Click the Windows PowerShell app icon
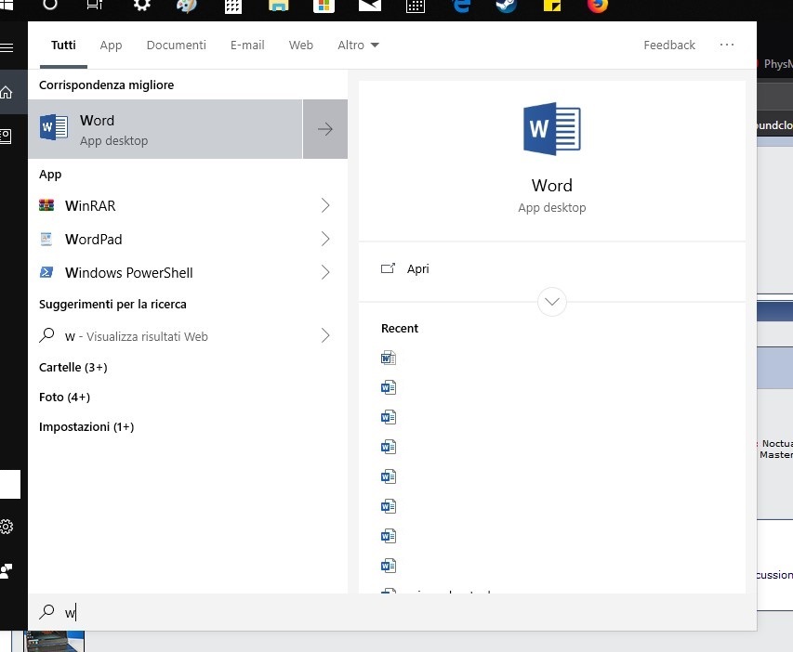793x652 pixels. [46, 272]
